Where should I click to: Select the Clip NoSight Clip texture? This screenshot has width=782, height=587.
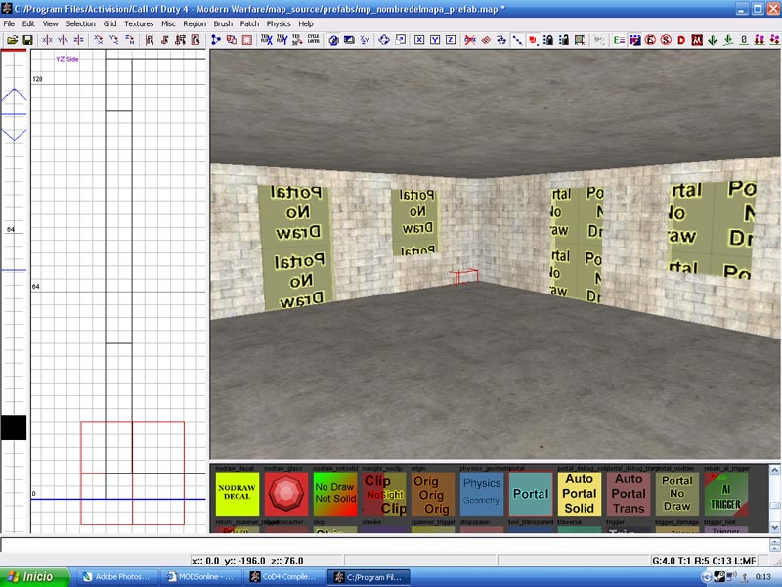point(384,494)
